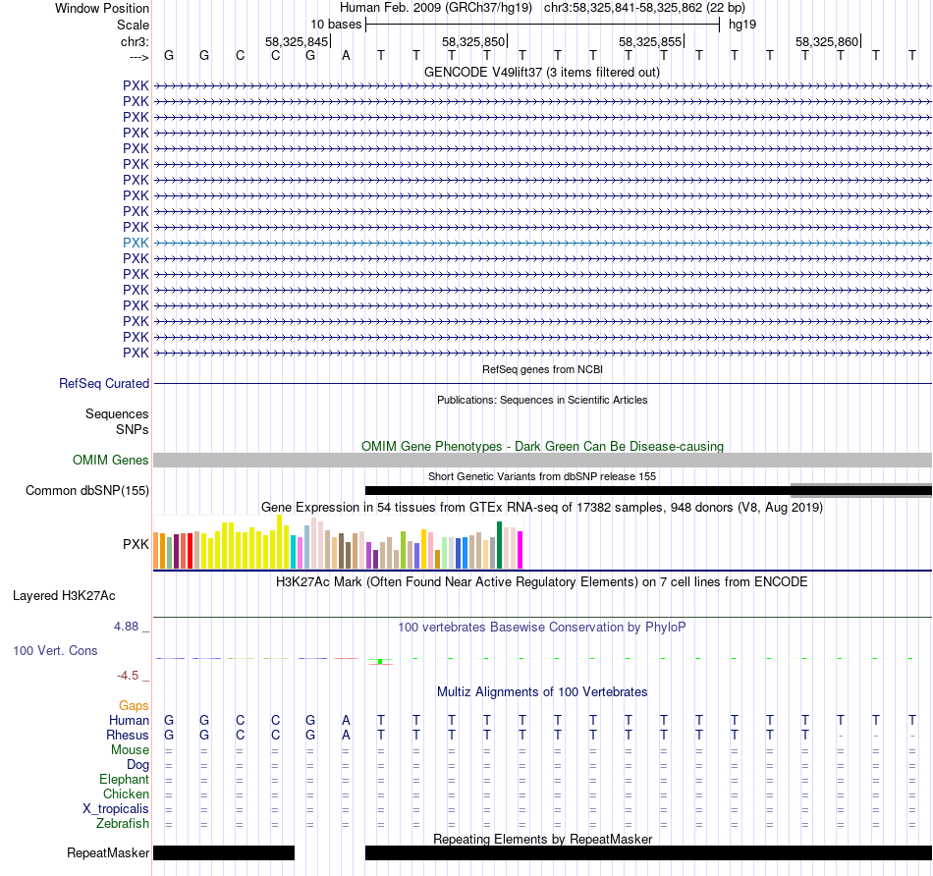Click the Gaps label in the alignment track

point(134,706)
